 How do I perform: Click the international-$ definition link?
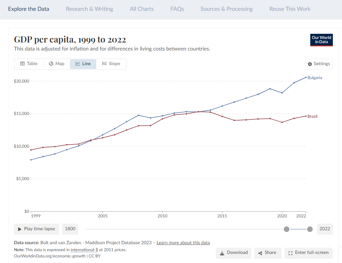tap(84, 250)
